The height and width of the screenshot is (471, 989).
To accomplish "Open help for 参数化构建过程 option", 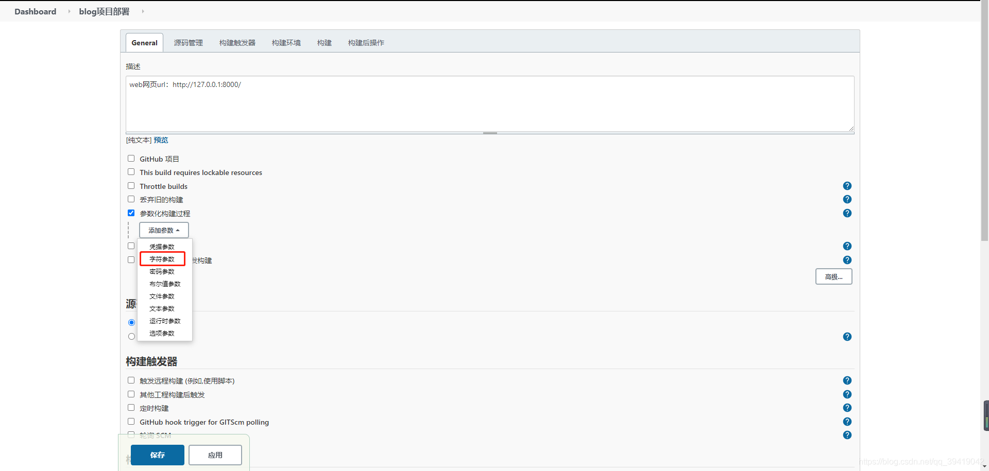I will coord(847,213).
